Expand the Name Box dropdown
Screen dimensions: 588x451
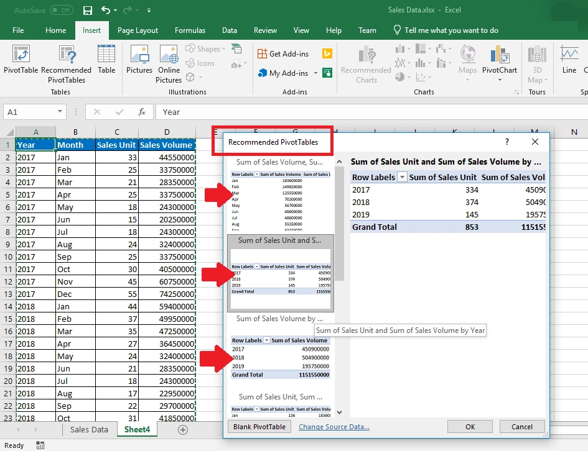[x=60, y=111]
